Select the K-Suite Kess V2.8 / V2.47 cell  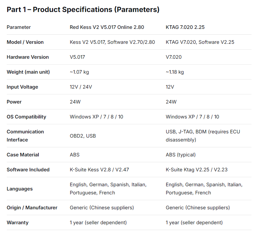(99, 170)
